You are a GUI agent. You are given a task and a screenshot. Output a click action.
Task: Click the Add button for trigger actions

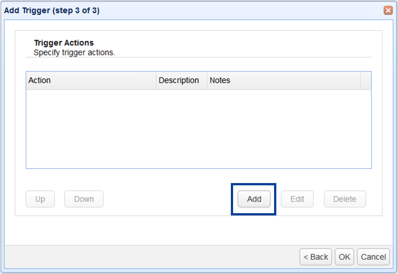coord(254,199)
